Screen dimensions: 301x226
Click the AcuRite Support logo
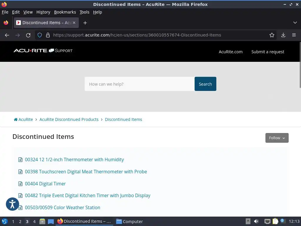click(x=43, y=51)
